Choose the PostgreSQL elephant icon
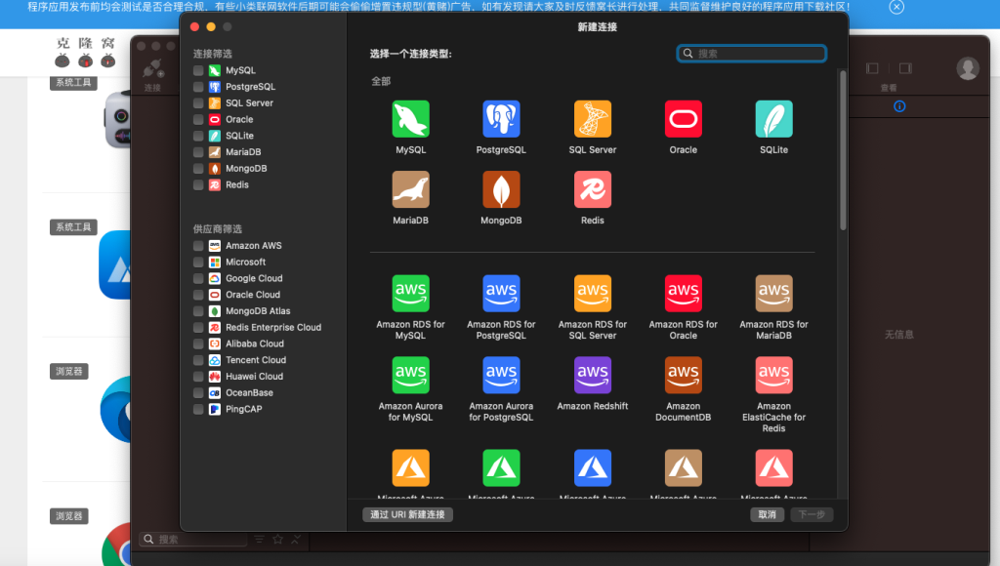1000x566 pixels. (501, 118)
